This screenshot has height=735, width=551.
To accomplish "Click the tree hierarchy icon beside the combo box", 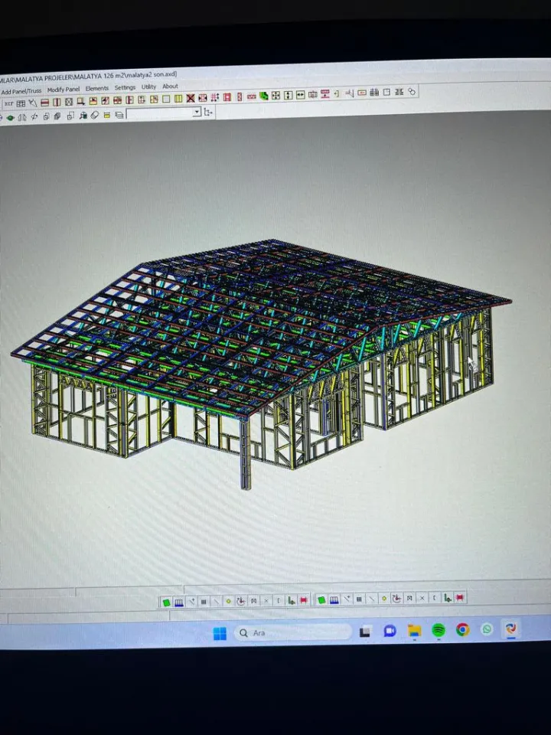I will [208, 112].
